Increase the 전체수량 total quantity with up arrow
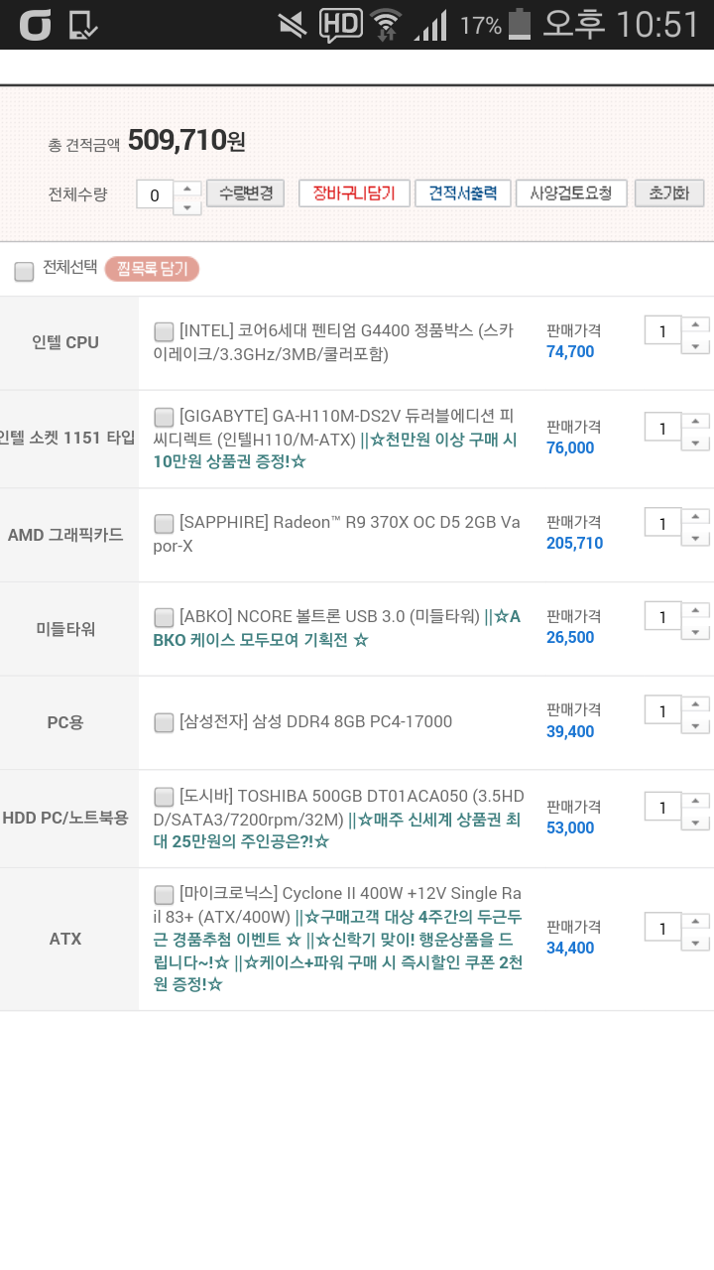 pyautogui.click(x=187, y=188)
